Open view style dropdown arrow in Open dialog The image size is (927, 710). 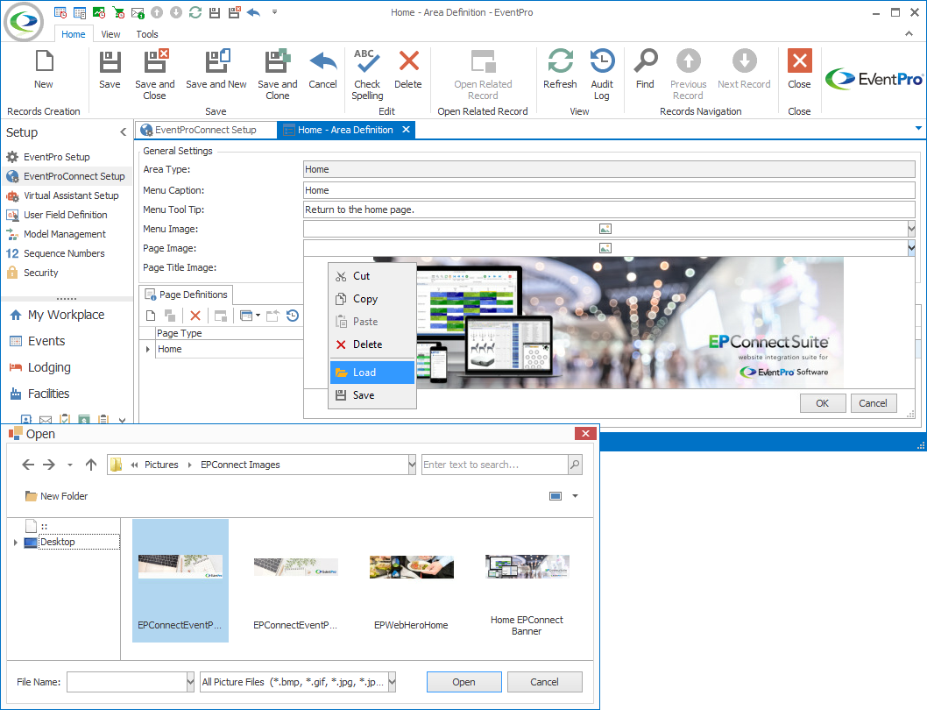tap(575, 496)
